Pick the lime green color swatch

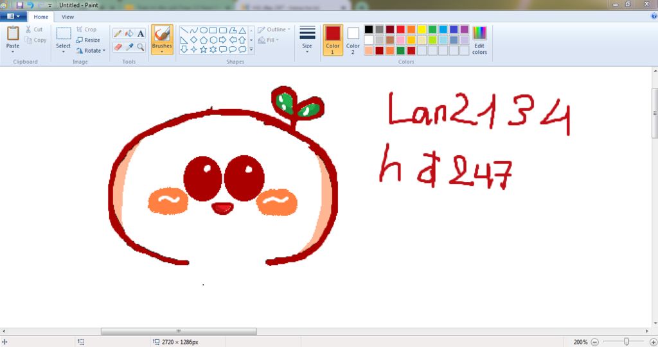432,40
